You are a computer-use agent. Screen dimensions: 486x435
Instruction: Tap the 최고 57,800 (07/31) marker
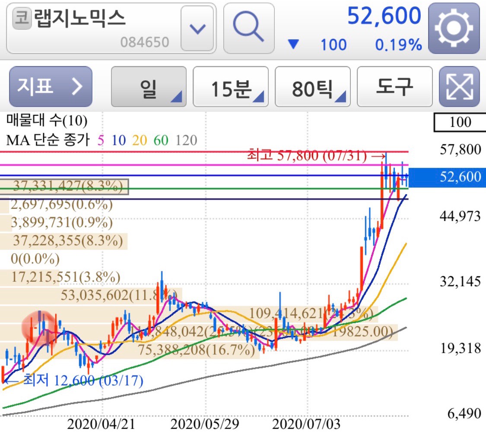point(316,155)
